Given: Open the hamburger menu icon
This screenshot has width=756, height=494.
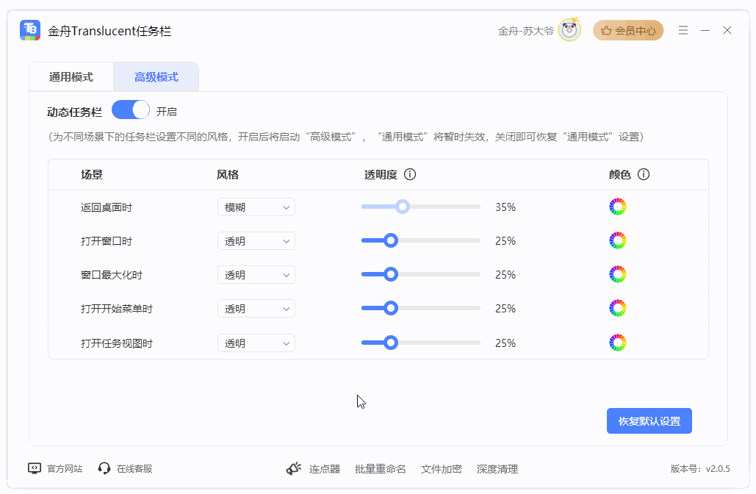Looking at the screenshot, I should (x=683, y=30).
